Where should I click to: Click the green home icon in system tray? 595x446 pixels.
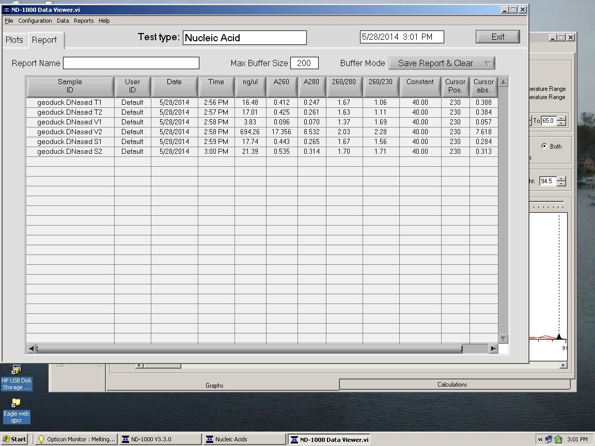coord(558,439)
